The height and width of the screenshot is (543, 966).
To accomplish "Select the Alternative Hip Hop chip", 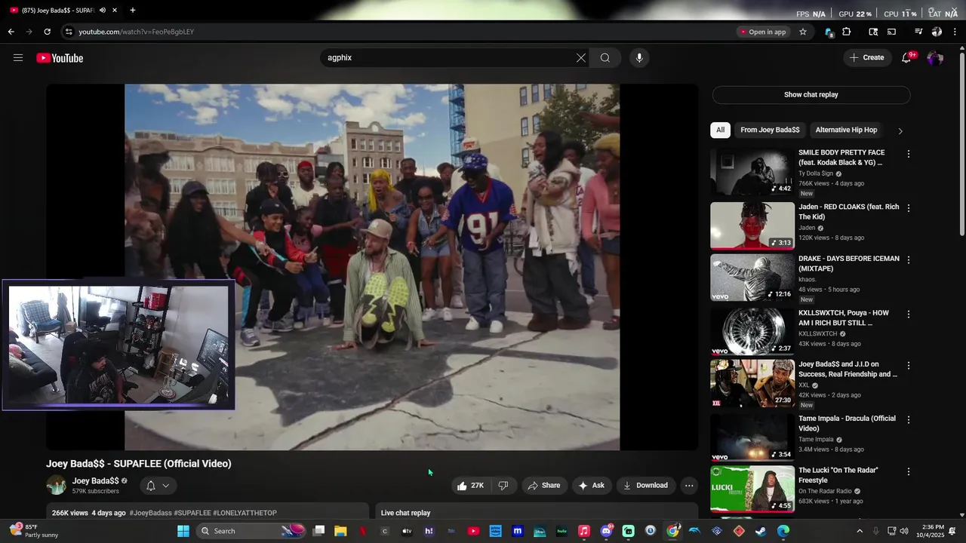I will 846,130.
